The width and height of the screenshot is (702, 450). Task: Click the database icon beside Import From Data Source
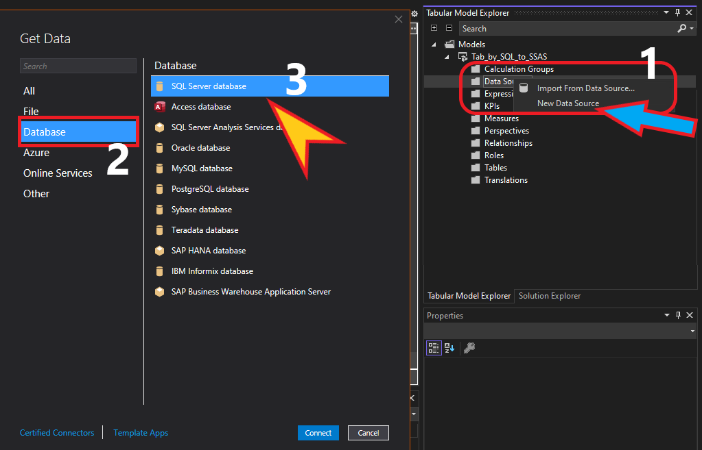[x=524, y=88]
